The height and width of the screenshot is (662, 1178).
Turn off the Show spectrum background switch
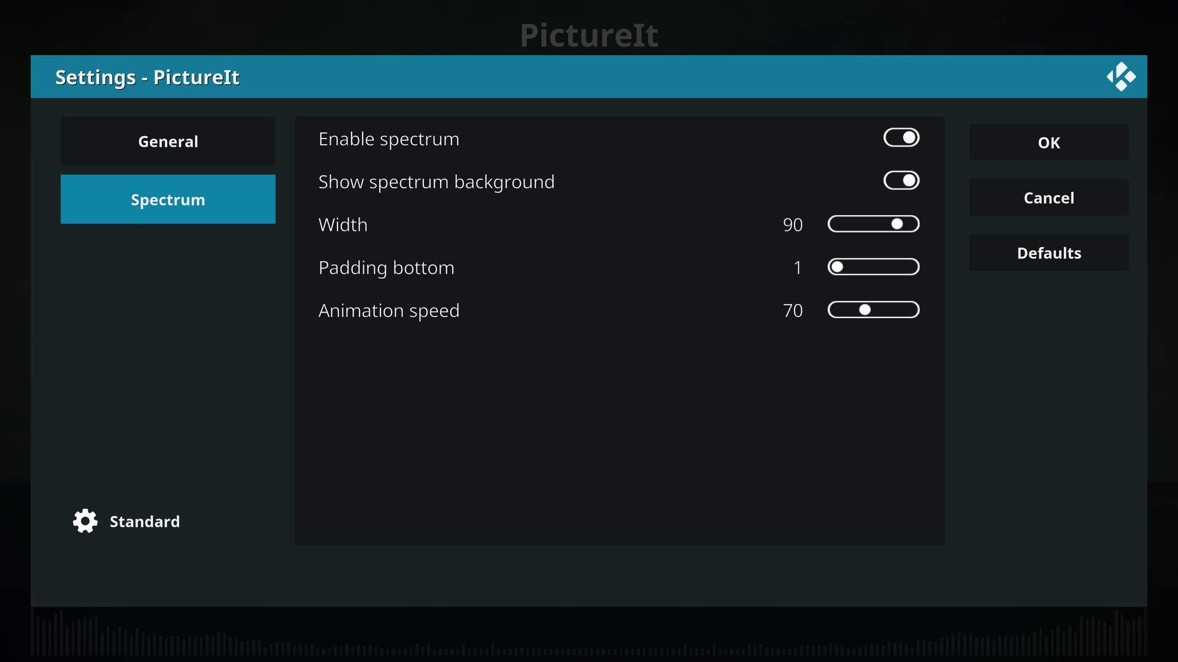click(x=901, y=181)
